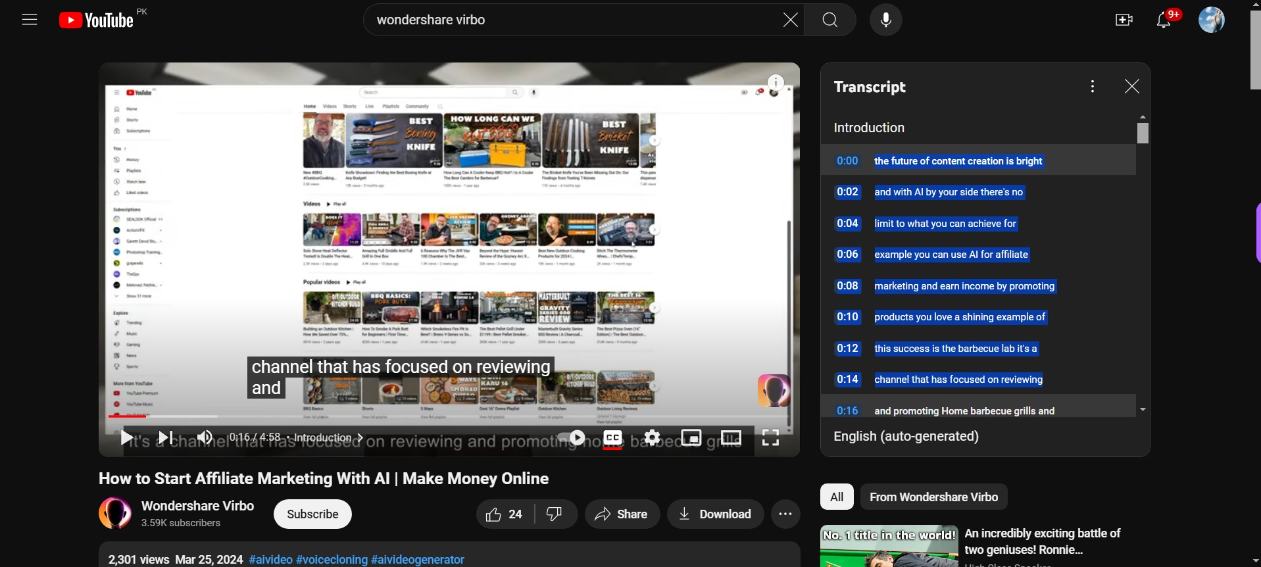Click the page vertical scrollbar thumb

[x=1255, y=49]
